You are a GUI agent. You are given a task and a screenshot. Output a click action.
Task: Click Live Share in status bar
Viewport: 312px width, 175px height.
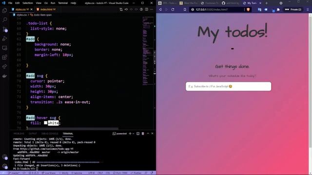click(x=48, y=173)
